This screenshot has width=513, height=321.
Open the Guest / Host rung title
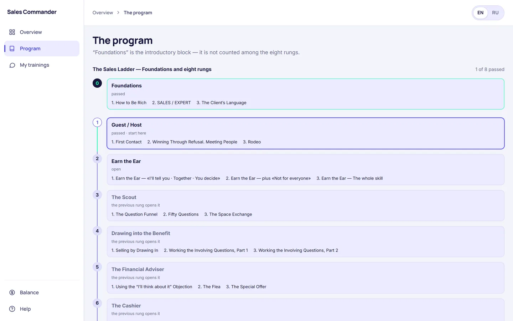[x=126, y=125]
